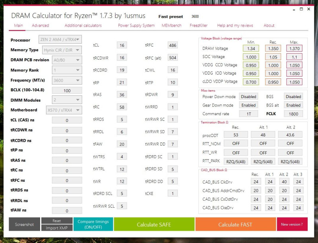The image size is (318, 243).
Task: Click the tRDWR value 9
Action: 173,95
